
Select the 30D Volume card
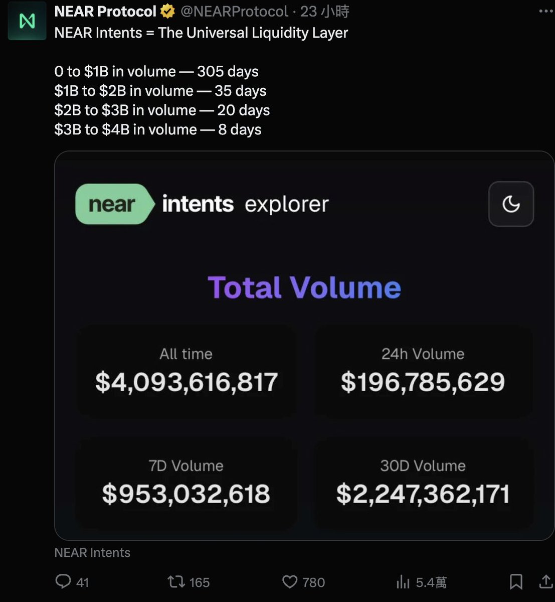coord(423,483)
